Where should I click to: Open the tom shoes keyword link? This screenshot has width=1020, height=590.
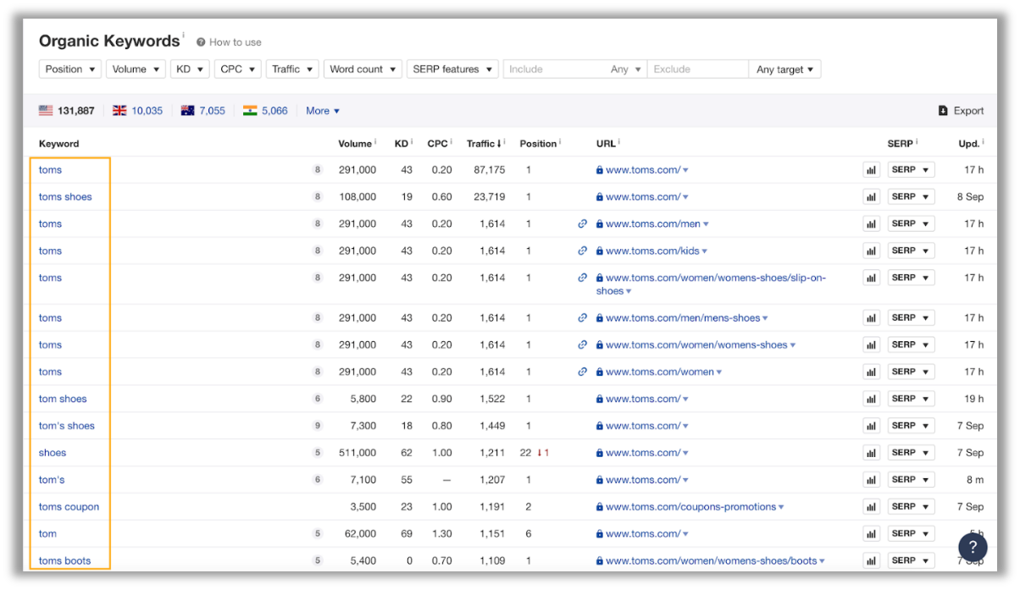click(x=63, y=399)
